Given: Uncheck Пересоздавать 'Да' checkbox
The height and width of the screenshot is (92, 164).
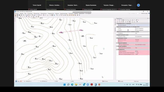Looking at the screenshot, I should [136, 51].
